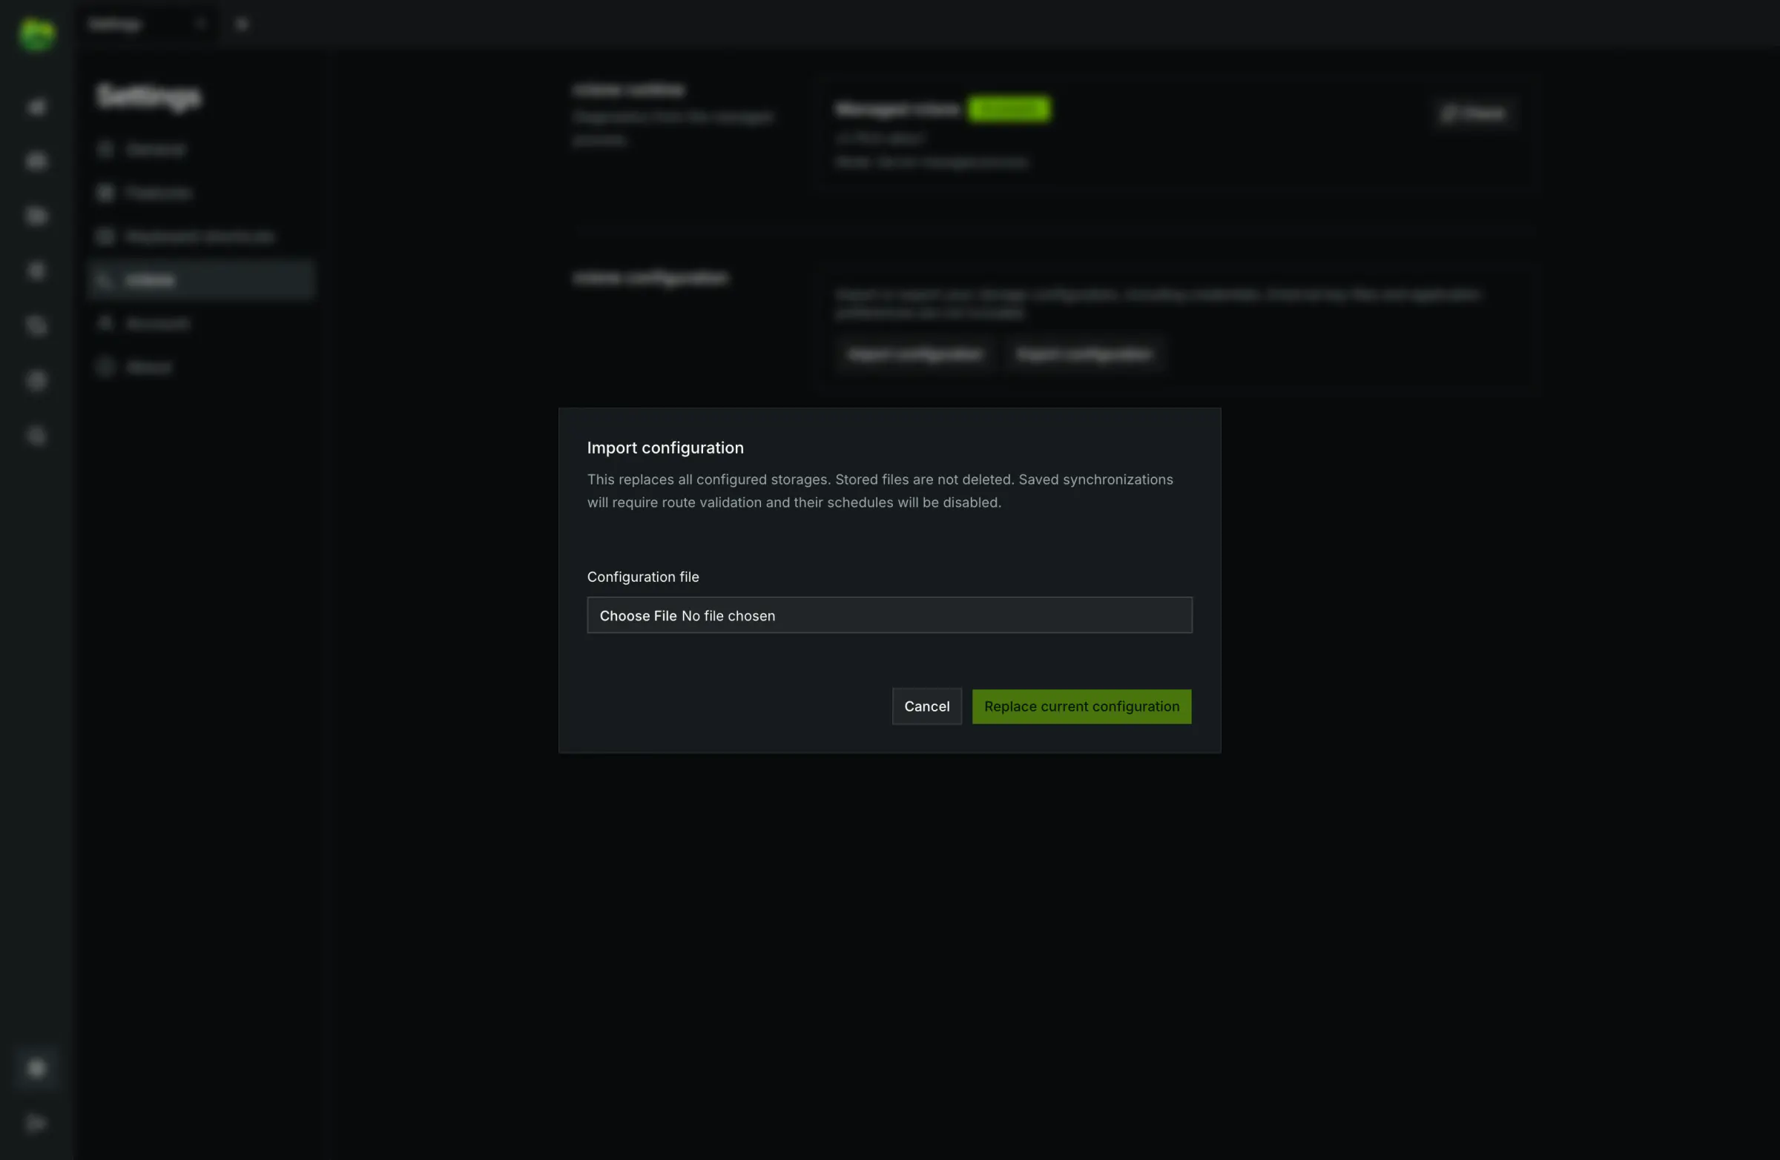Click the Configuration file label

[x=642, y=576]
